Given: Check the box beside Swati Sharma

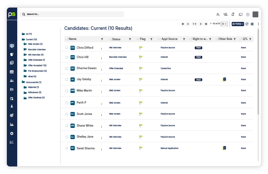Looking at the screenshot, I should [x=67, y=148].
